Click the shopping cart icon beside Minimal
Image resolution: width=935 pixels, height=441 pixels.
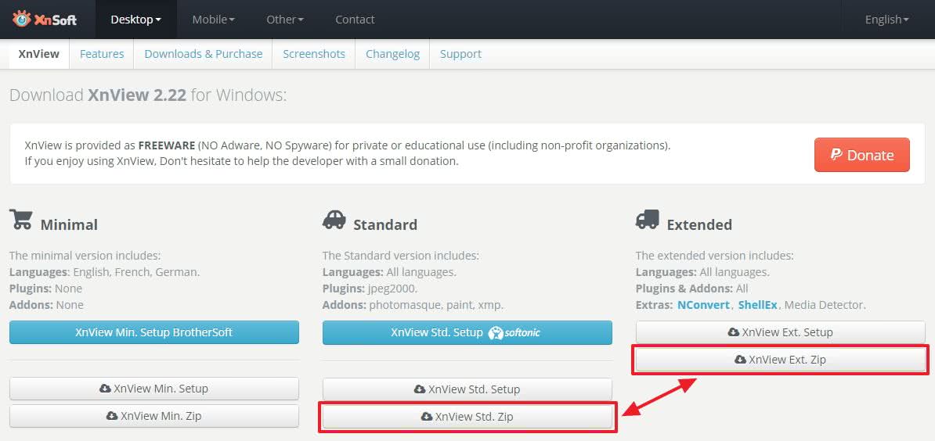[x=21, y=220]
